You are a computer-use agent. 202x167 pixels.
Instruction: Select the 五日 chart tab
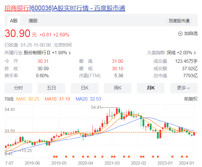pyautogui.click(x=51, y=88)
